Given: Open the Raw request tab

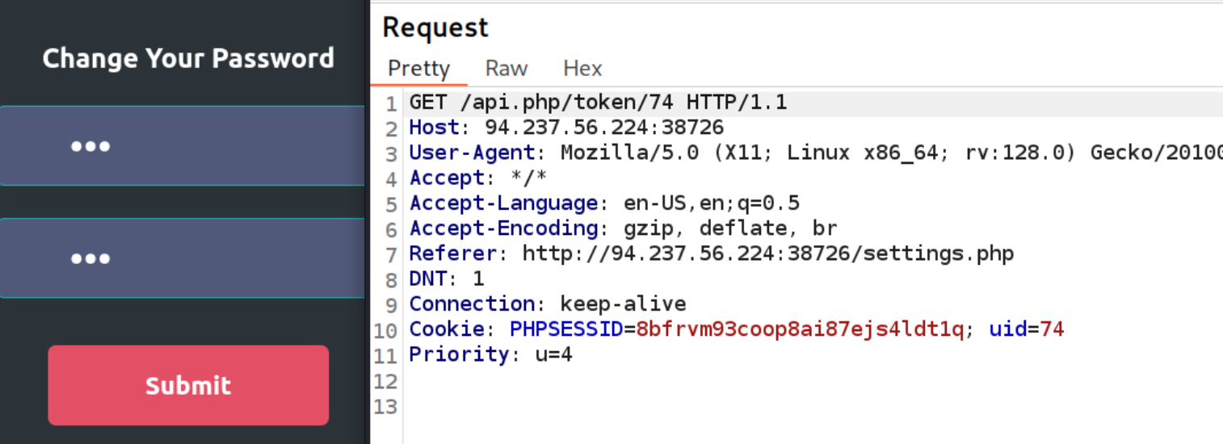Looking at the screenshot, I should point(506,69).
